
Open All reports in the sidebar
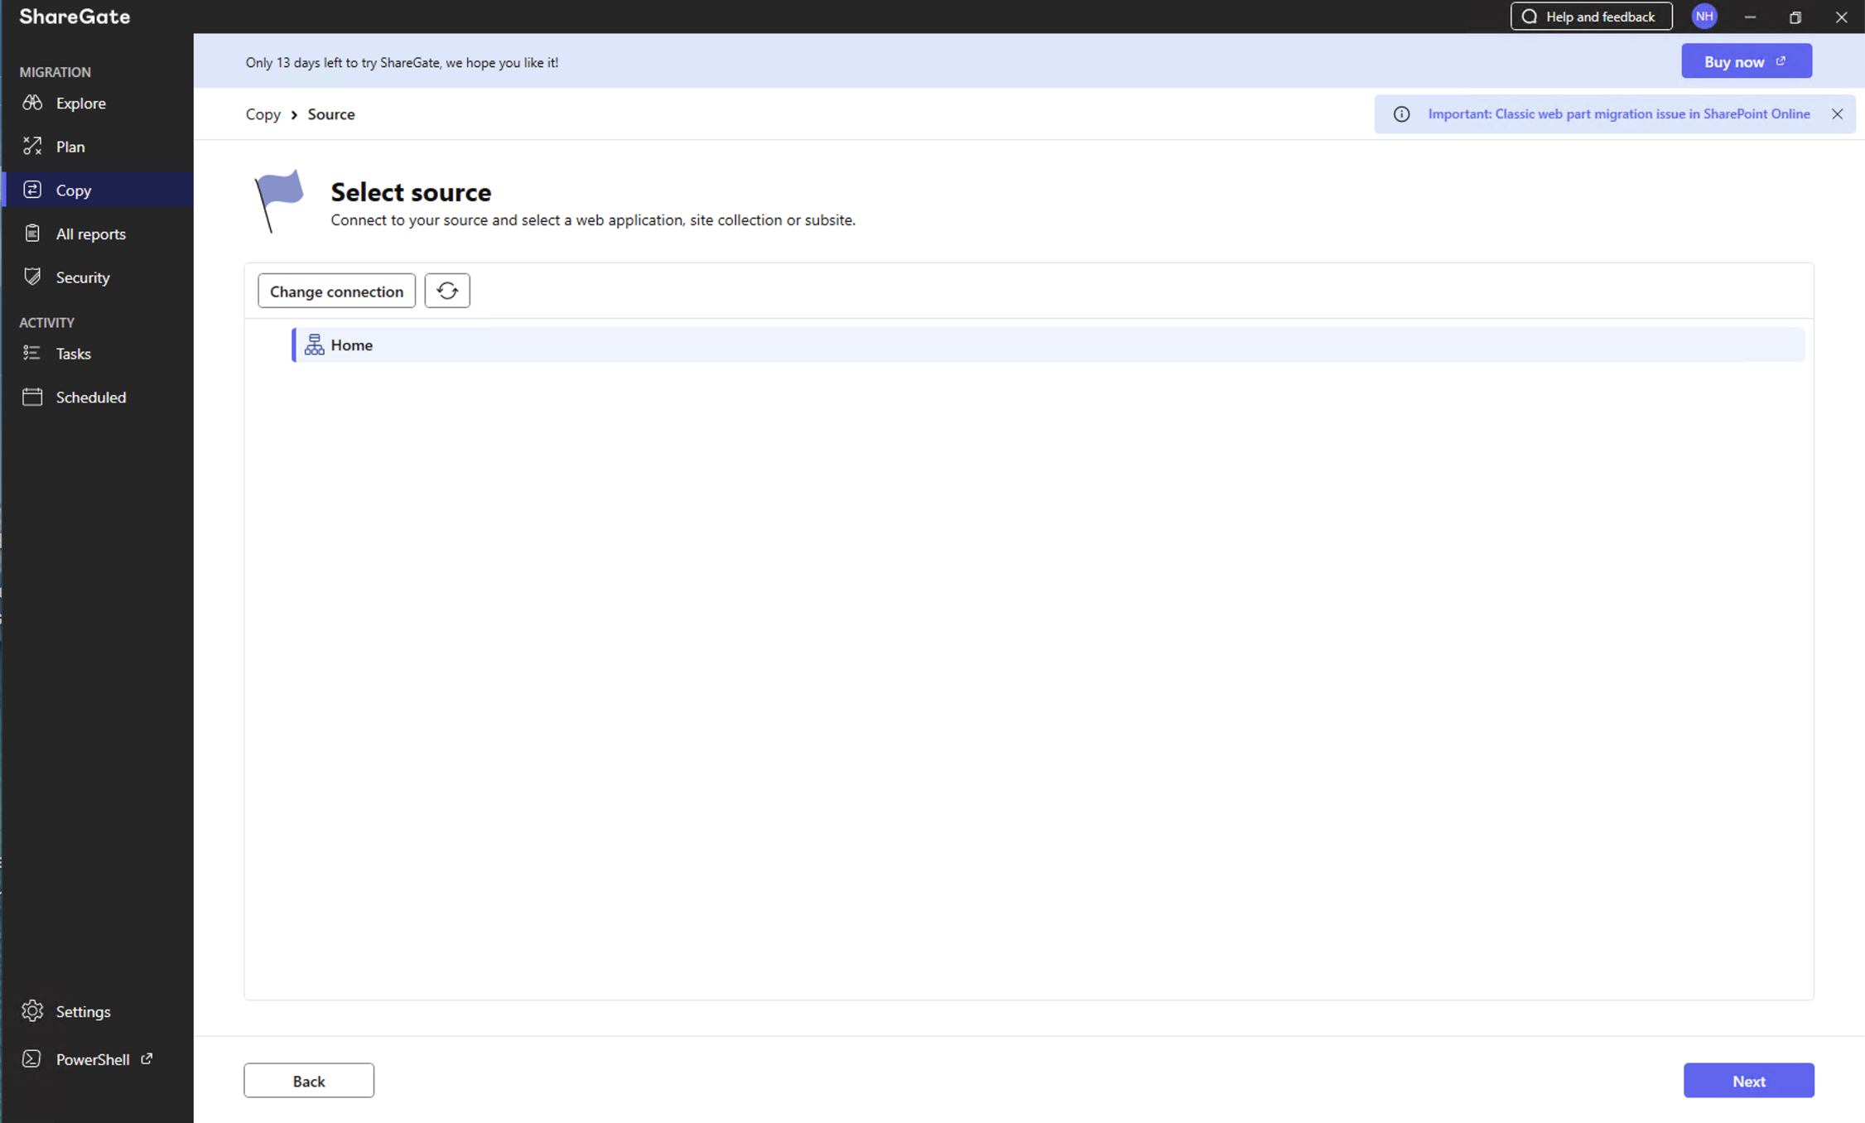tap(98, 234)
